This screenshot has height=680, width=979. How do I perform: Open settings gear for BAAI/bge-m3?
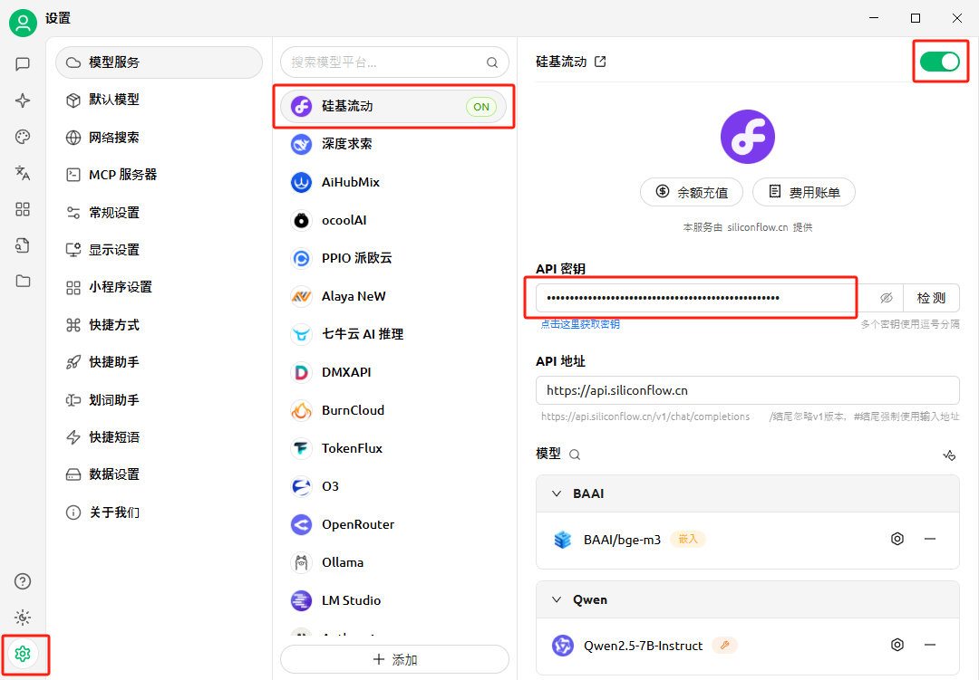(897, 539)
